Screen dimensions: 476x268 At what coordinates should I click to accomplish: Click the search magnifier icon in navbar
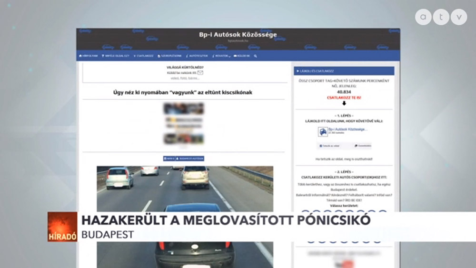(x=255, y=56)
